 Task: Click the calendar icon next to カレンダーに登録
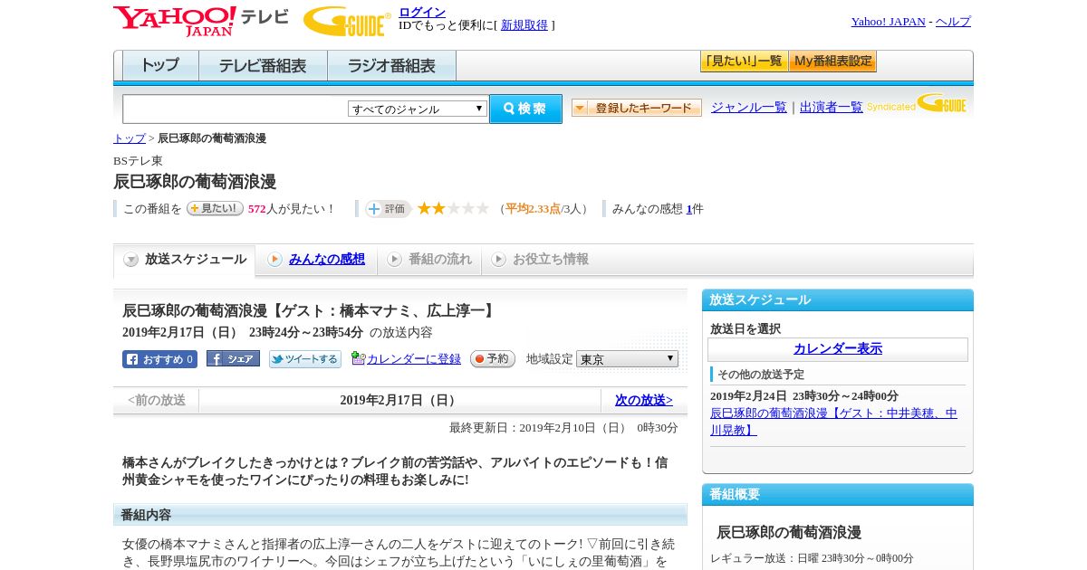[358, 358]
